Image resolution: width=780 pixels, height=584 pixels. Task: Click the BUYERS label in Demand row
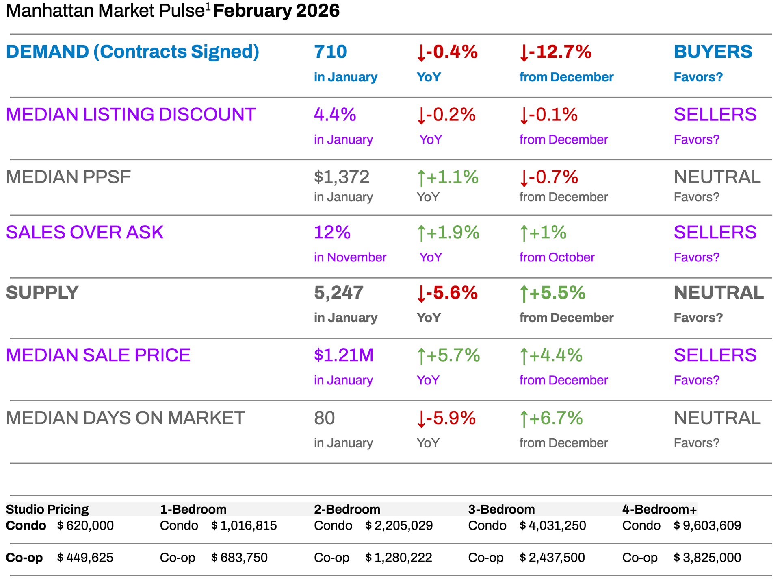[713, 52]
